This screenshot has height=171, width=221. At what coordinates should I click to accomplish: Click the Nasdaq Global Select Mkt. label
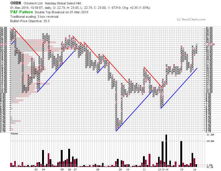point(63,3)
